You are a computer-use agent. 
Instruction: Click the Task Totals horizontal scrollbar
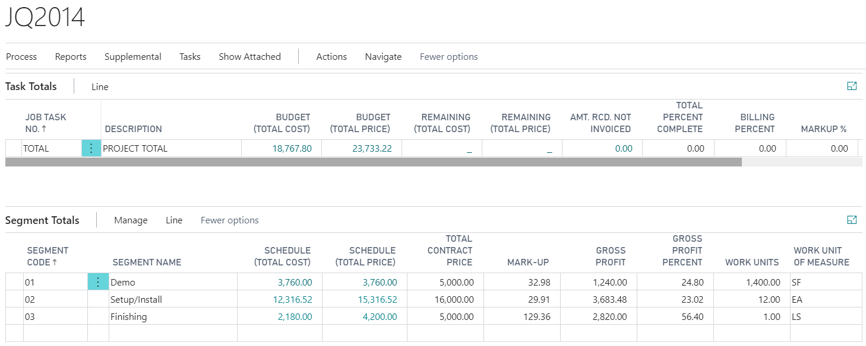(x=374, y=161)
